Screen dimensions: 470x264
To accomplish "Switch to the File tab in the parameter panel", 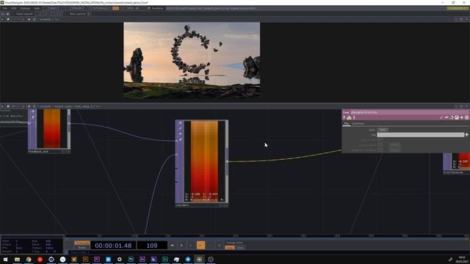I will [346, 123].
